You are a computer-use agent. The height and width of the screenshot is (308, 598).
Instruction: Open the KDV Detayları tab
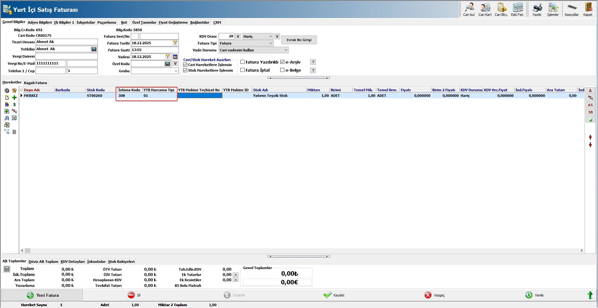pos(73,262)
